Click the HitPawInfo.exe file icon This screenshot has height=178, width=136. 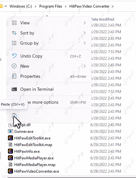[10, 151]
